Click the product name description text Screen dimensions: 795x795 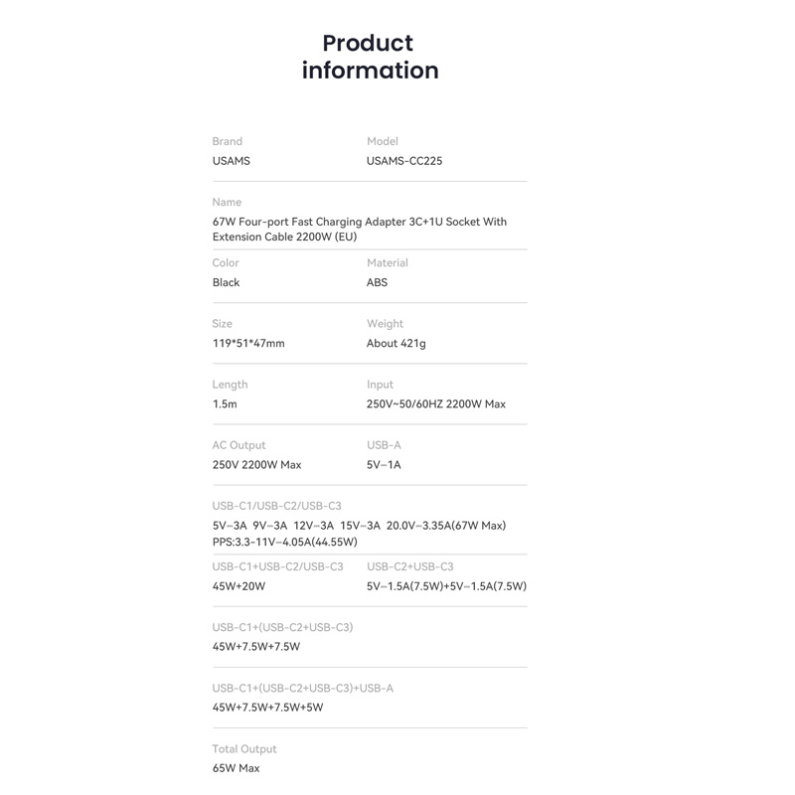click(359, 230)
